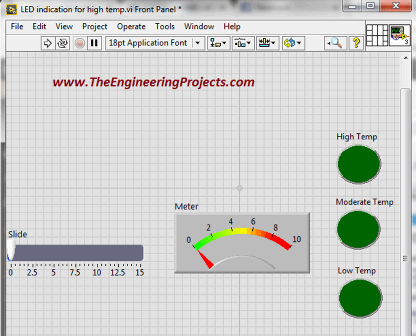The width and height of the screenshot is (416, 336).
Task: Open the context help question mark
Action: (356, 43)
